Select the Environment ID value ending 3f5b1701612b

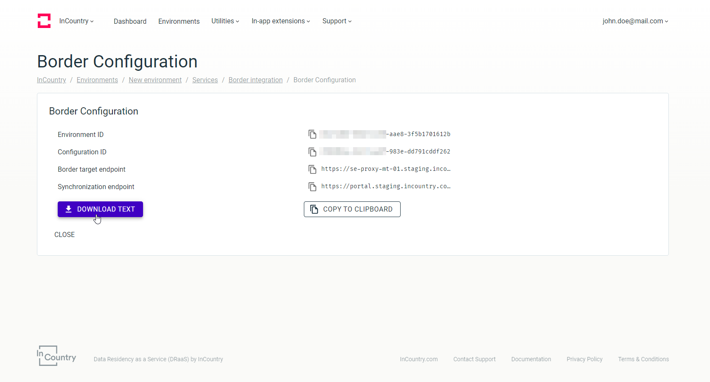tap(385, 134)
